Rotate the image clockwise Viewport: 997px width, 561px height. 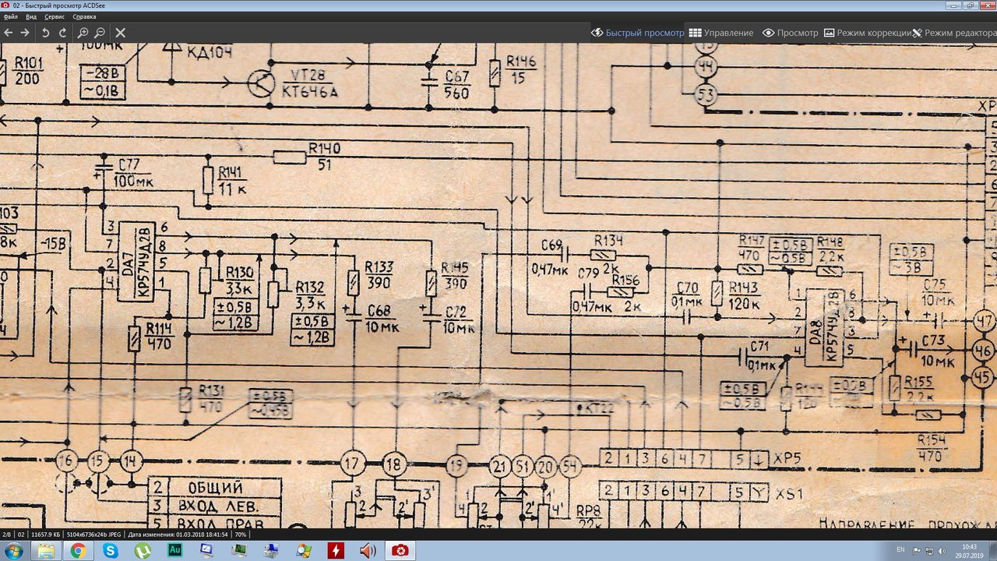(62, 33)
